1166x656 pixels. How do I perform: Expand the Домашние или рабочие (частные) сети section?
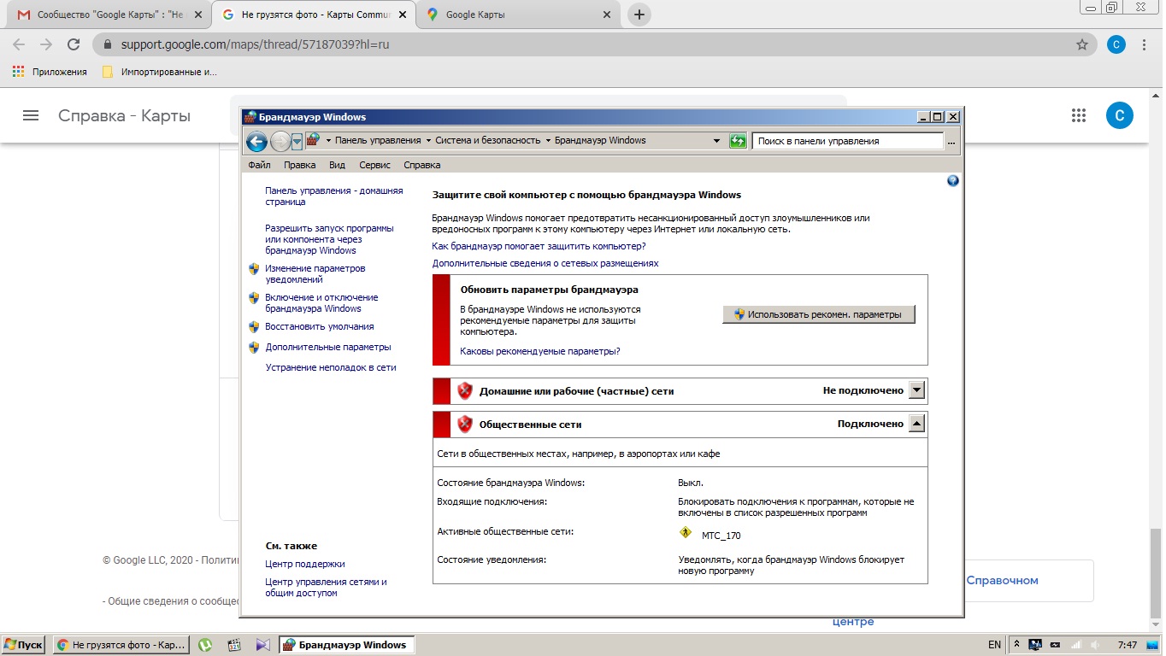coord(916,390)
